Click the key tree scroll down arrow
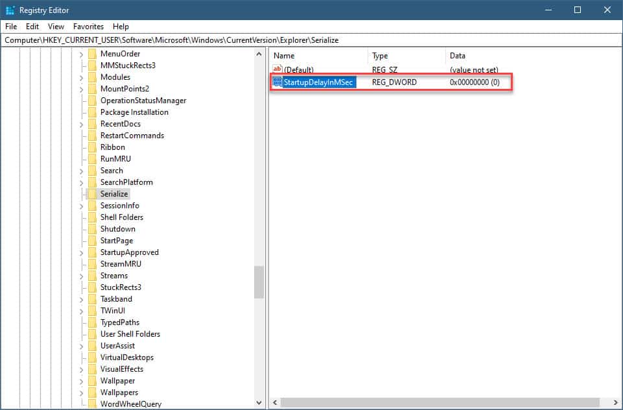623x410 pixels. 259,402
